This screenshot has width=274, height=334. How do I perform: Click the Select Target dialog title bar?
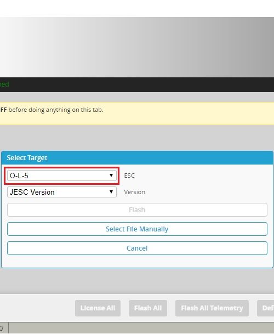pos(137,157)
